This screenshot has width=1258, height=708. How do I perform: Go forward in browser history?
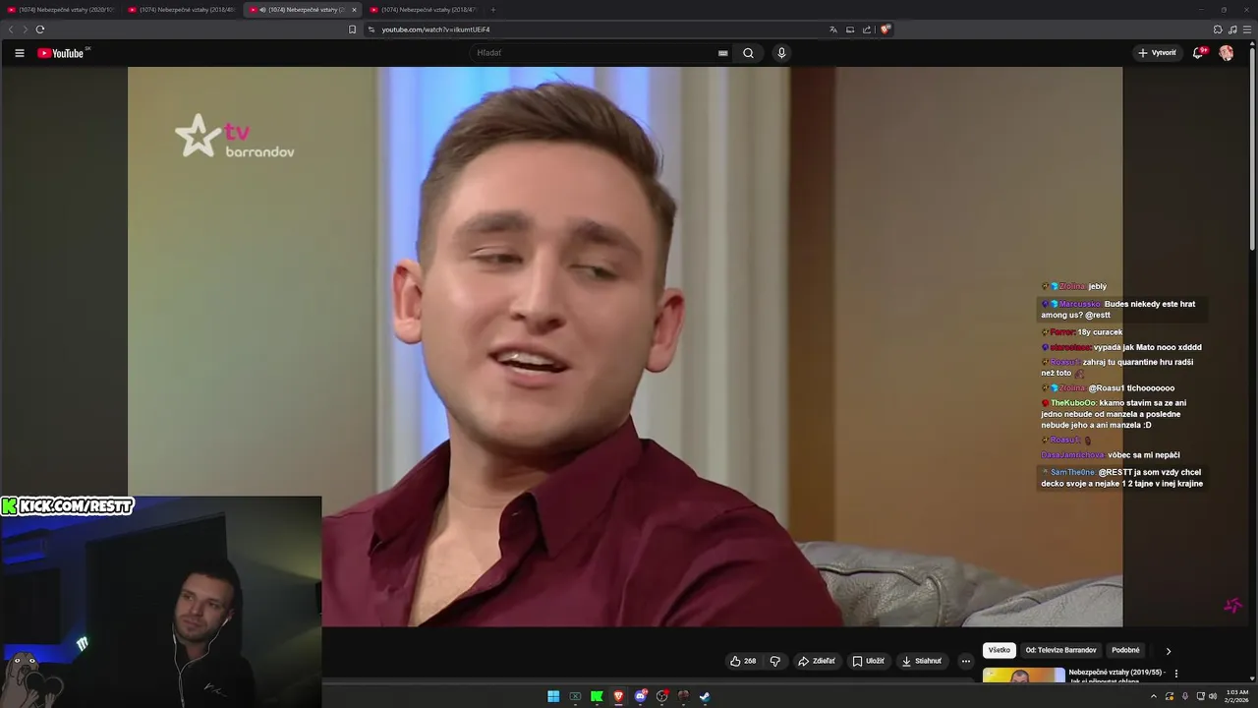pos(25,29)
